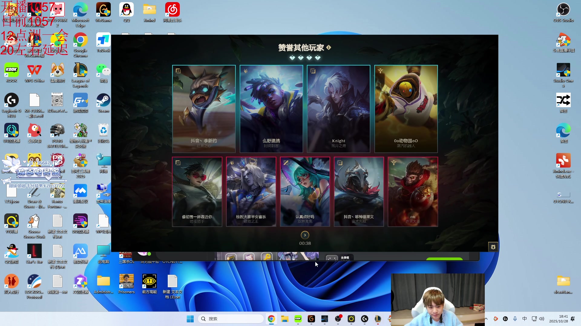This screenshot has height=326, width=581.
Task: Toggle the Chinese input method indicator
Action: point(524,319)
